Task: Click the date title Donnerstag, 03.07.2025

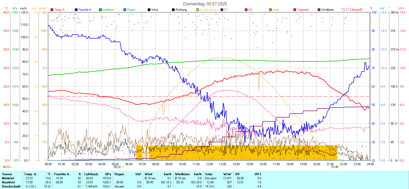Action: pos(205,4)
